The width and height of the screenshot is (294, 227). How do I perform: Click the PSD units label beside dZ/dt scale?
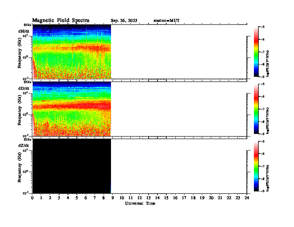tap(268, 178)
